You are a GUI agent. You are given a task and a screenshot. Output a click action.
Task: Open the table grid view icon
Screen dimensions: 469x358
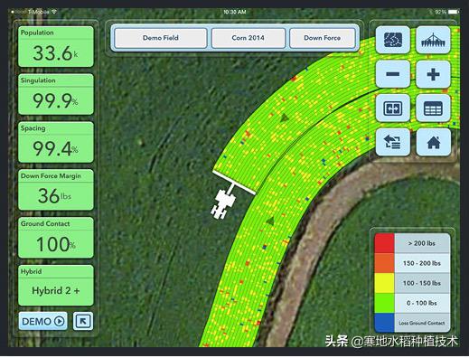click(x=433, y=108)
